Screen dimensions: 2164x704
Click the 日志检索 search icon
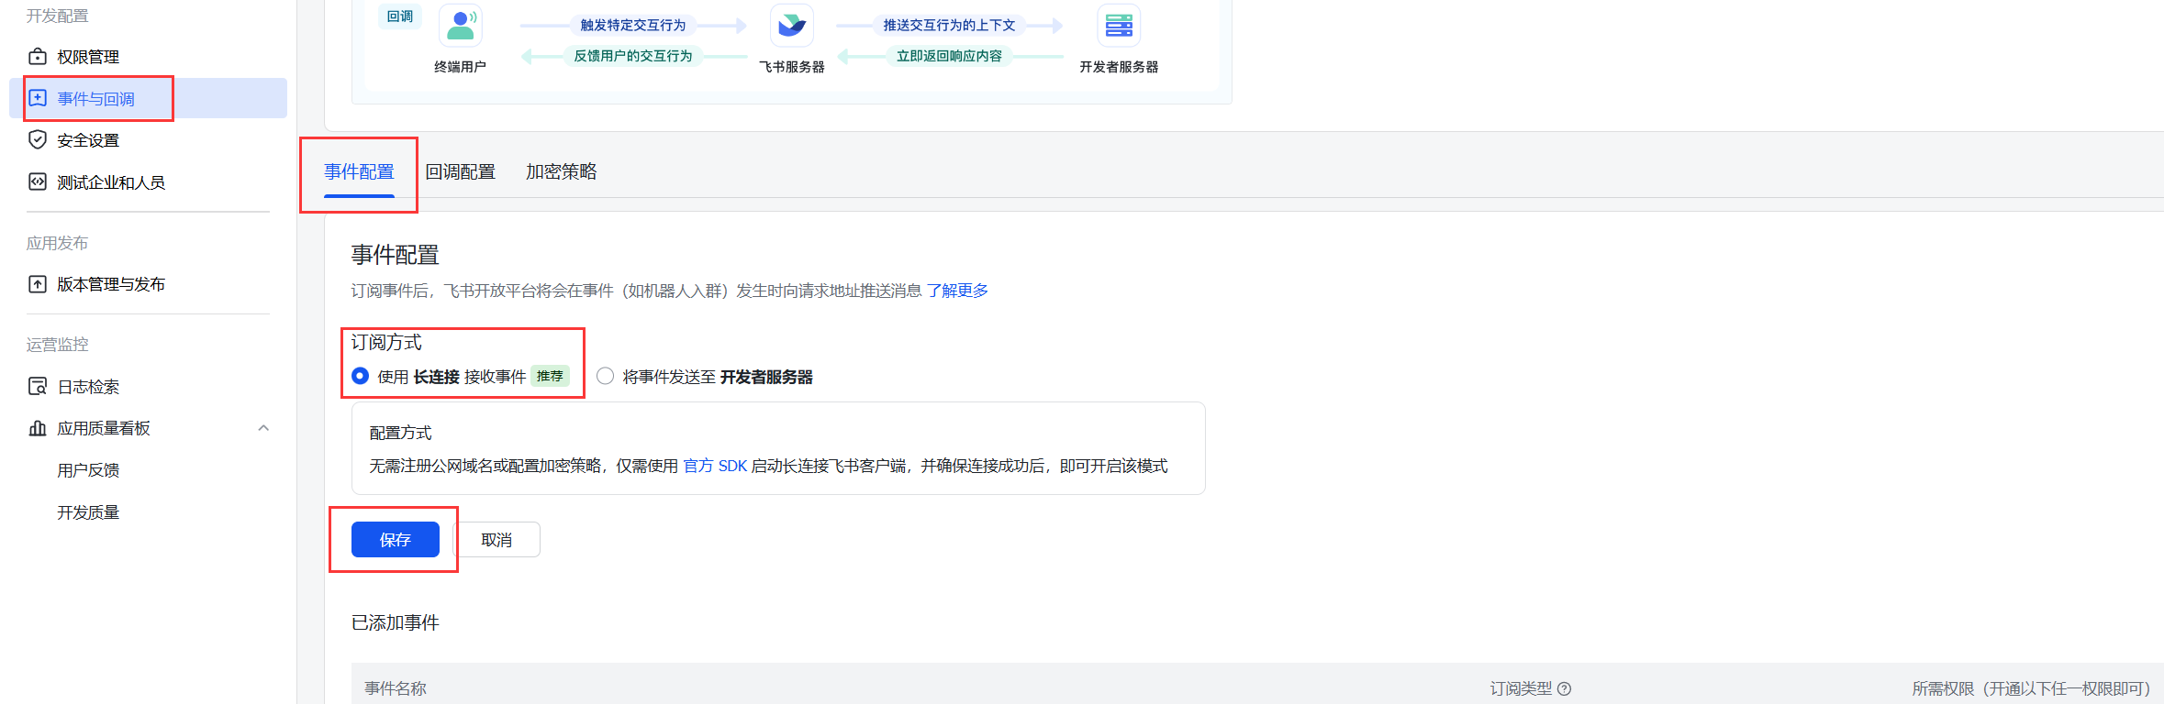click(38, 386)
